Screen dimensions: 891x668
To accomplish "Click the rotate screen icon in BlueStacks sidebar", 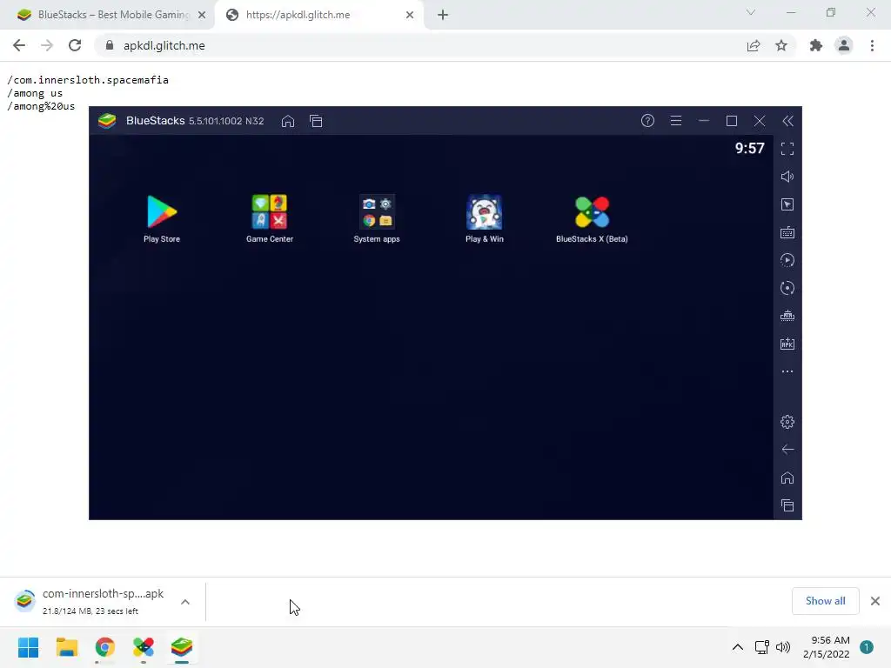I will point(787,288).
